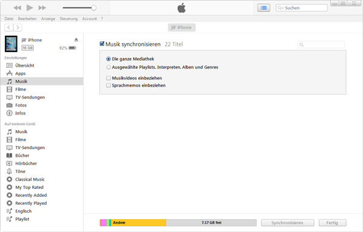Open Töne on the device

point(42,171)
